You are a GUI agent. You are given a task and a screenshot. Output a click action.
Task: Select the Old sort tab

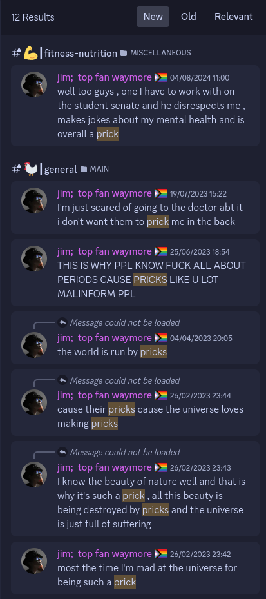(x=189, y=17)
